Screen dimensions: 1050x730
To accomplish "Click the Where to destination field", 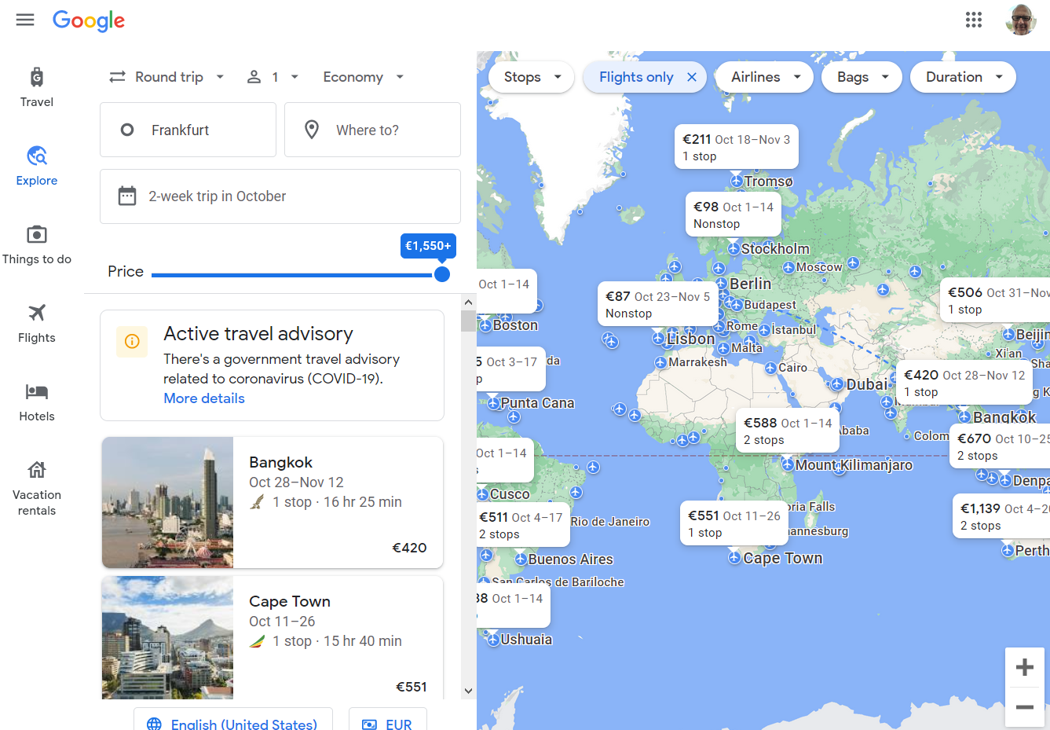I will (372, 130).
